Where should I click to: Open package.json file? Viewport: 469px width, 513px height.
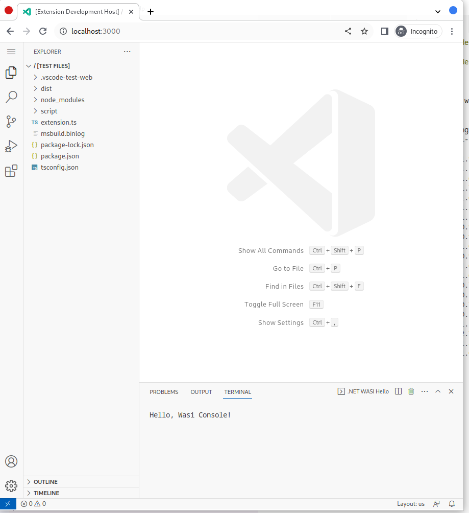pos(81,156)
